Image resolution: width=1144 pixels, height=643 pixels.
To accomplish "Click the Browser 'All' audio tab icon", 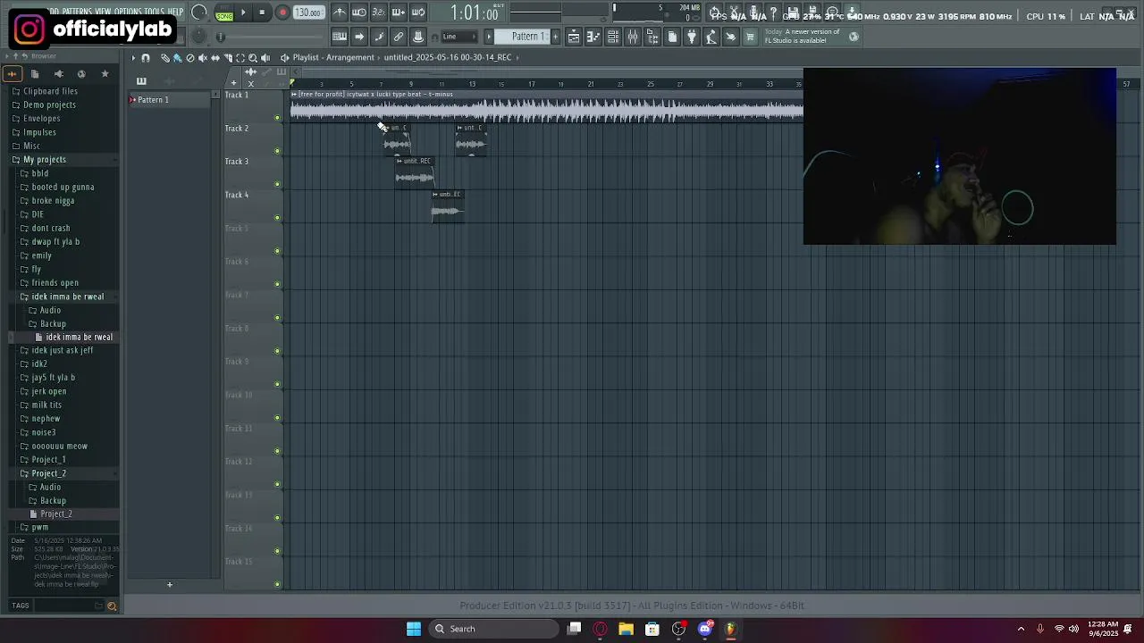I will pos(12,74).
